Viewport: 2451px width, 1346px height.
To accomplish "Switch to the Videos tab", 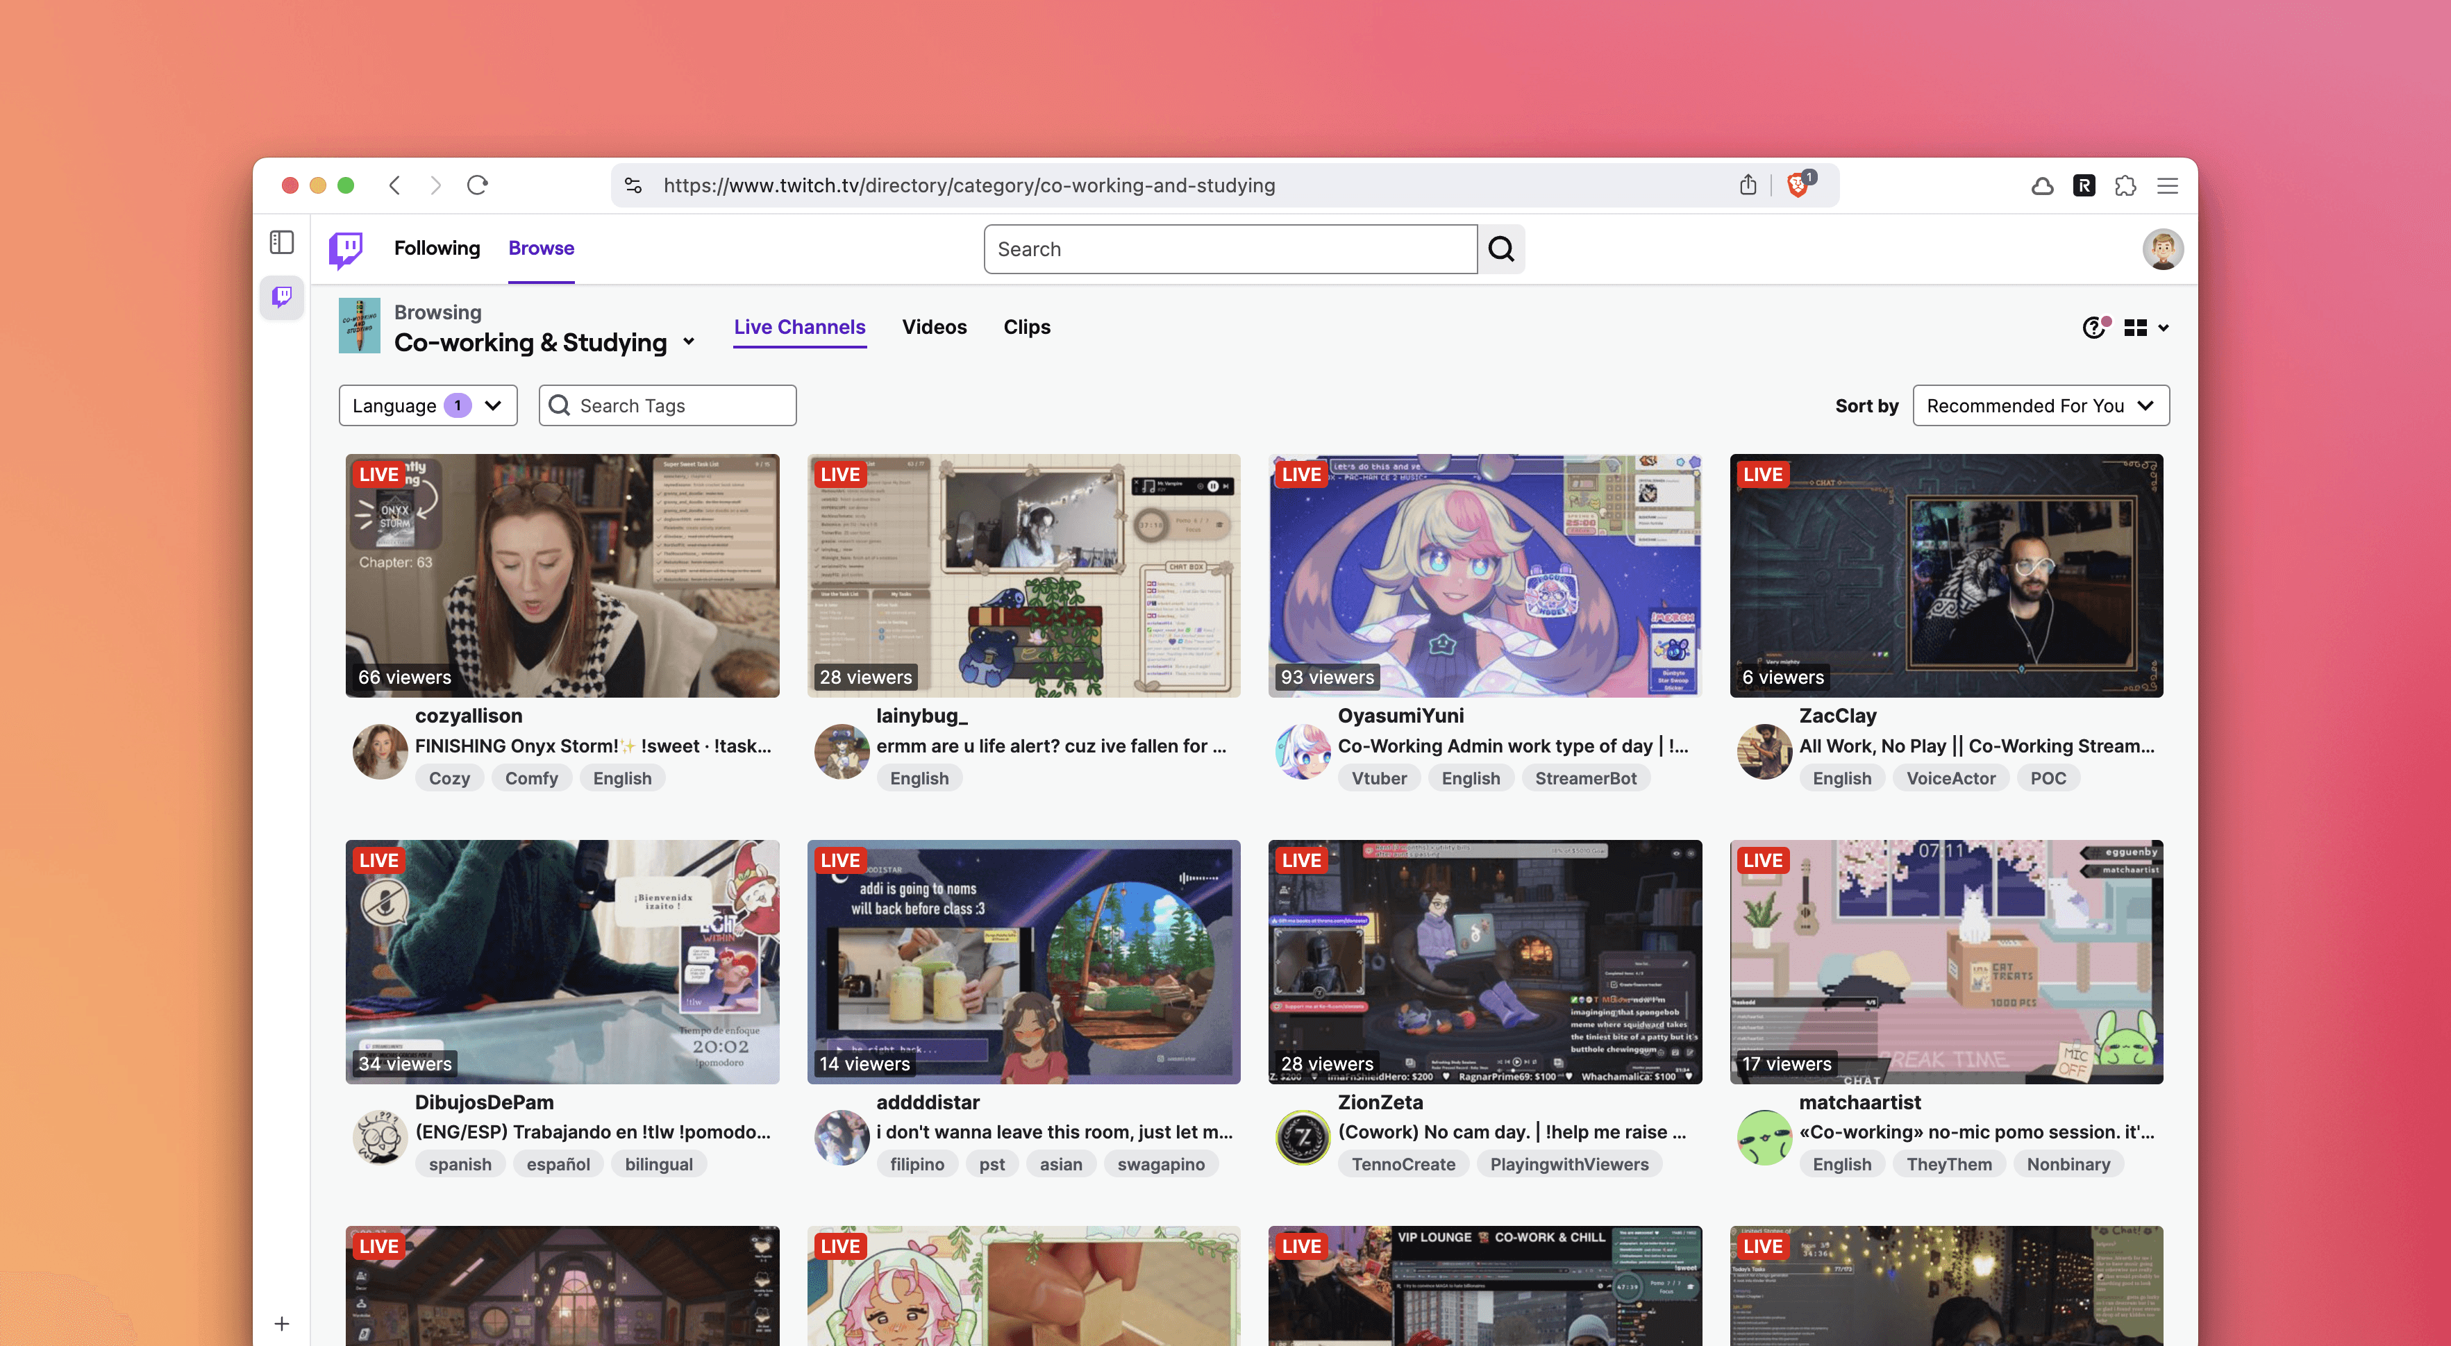I will click(x=935, y=327).
